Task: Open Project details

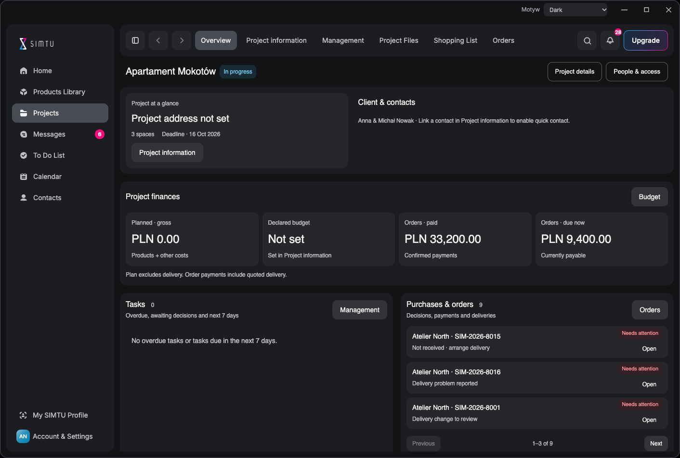Action: (x=575, y=72)
